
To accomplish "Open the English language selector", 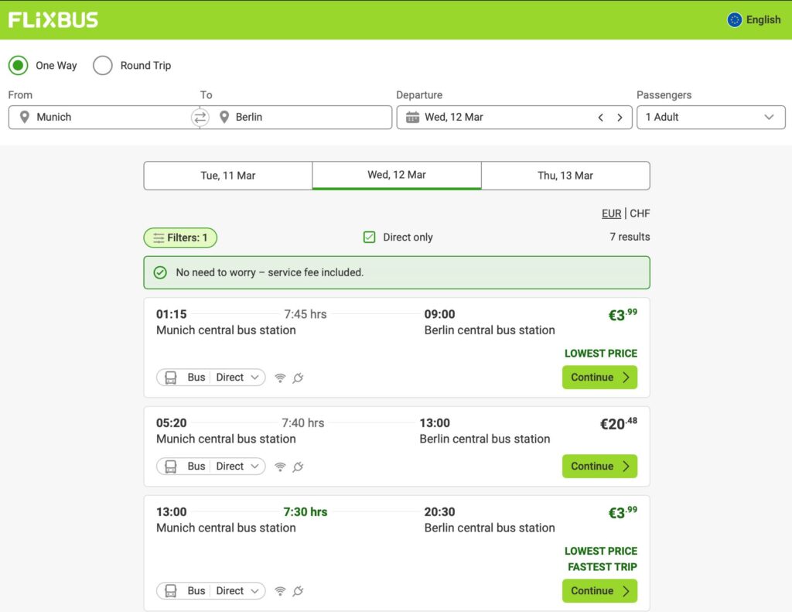I will [753, 19].
